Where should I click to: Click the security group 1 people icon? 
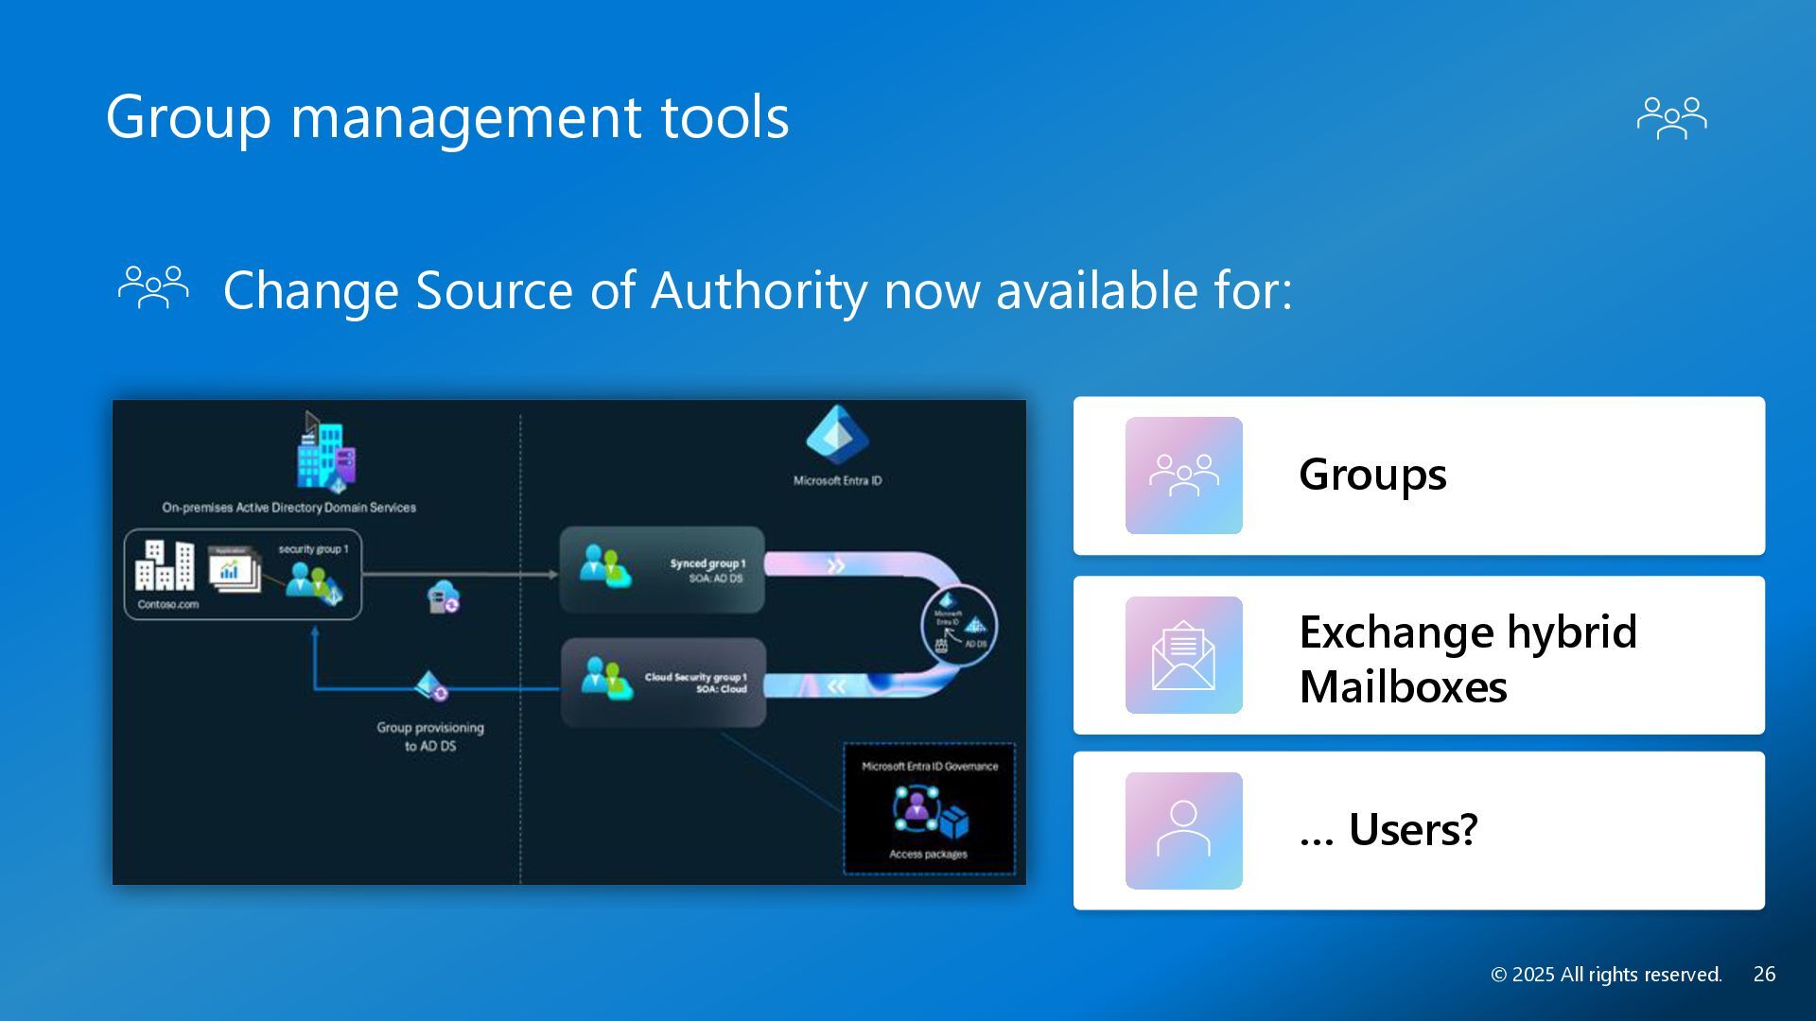(x=314, y=583)
